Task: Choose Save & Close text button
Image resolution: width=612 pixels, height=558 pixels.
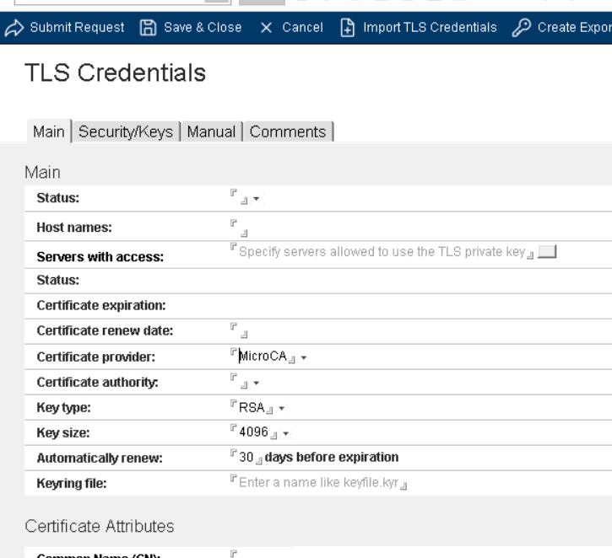Action: [203, 28]
